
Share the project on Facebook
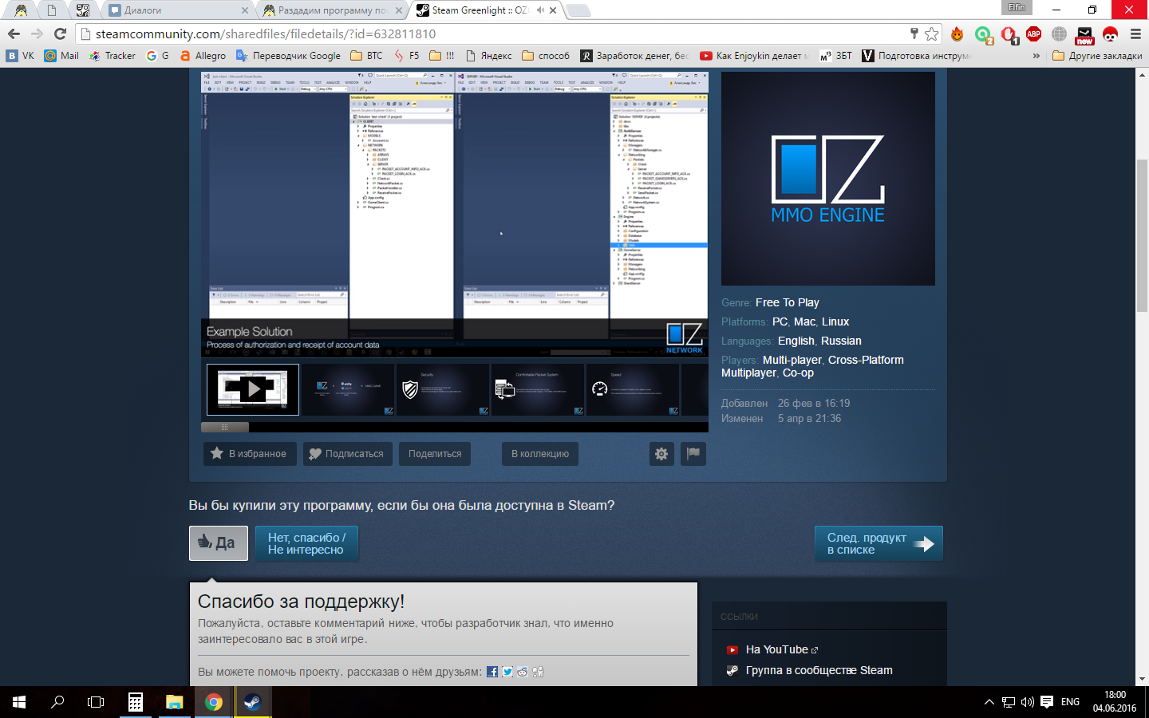492,672
